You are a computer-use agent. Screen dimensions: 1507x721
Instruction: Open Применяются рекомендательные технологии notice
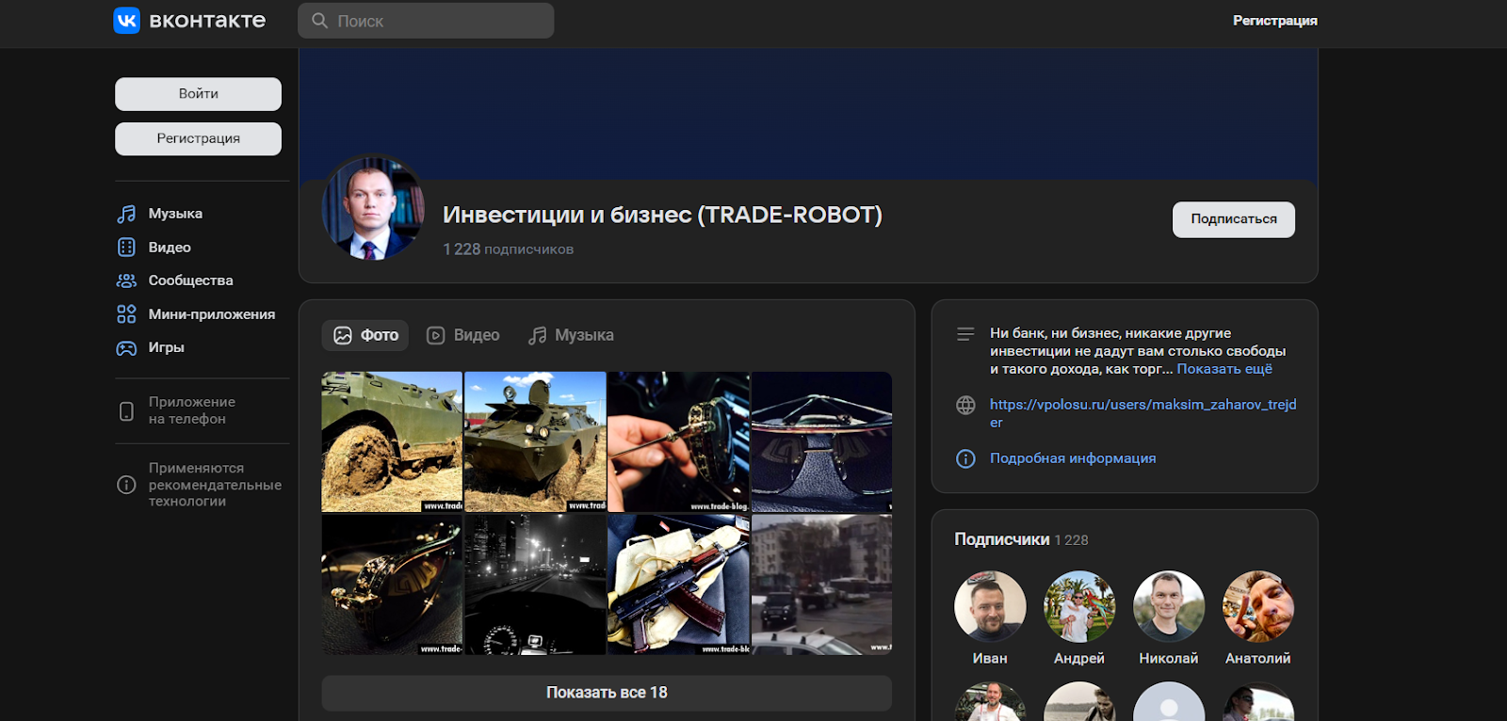coord(215,485)
